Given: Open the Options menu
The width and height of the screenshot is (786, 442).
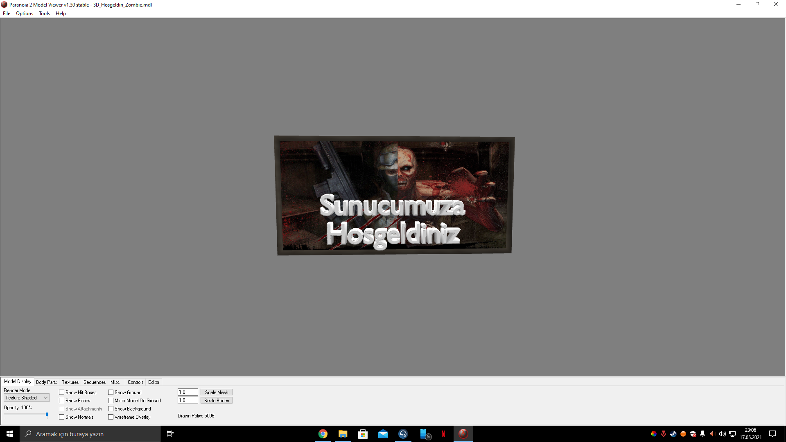Looking at the screenshot, I should 25,14.
